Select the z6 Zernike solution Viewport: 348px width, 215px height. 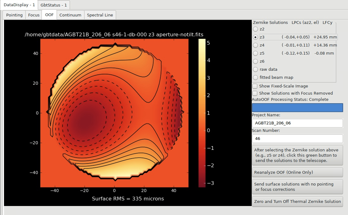click(255, 61)
